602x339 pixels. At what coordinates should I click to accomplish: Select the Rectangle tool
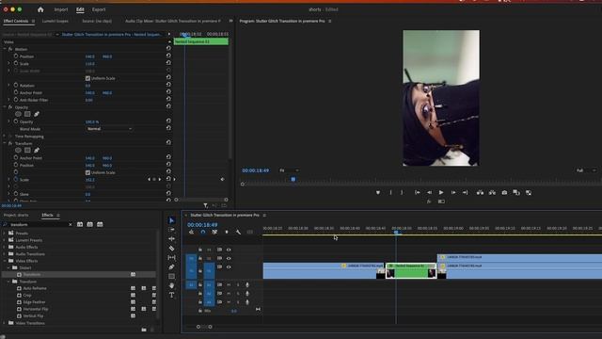tap(171, 276)
